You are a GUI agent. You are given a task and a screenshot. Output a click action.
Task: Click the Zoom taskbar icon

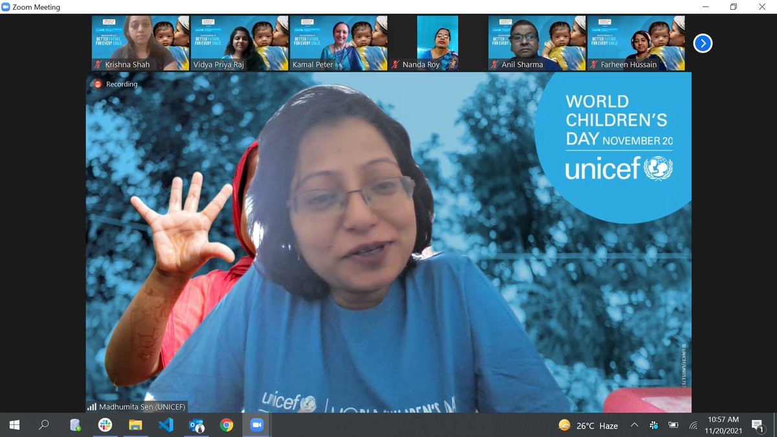(256, 425)
